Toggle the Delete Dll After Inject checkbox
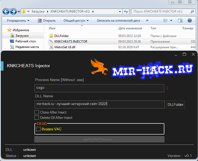Image resolution: width=198 pixels, height=161 pixels. click(x=37, y=118)
